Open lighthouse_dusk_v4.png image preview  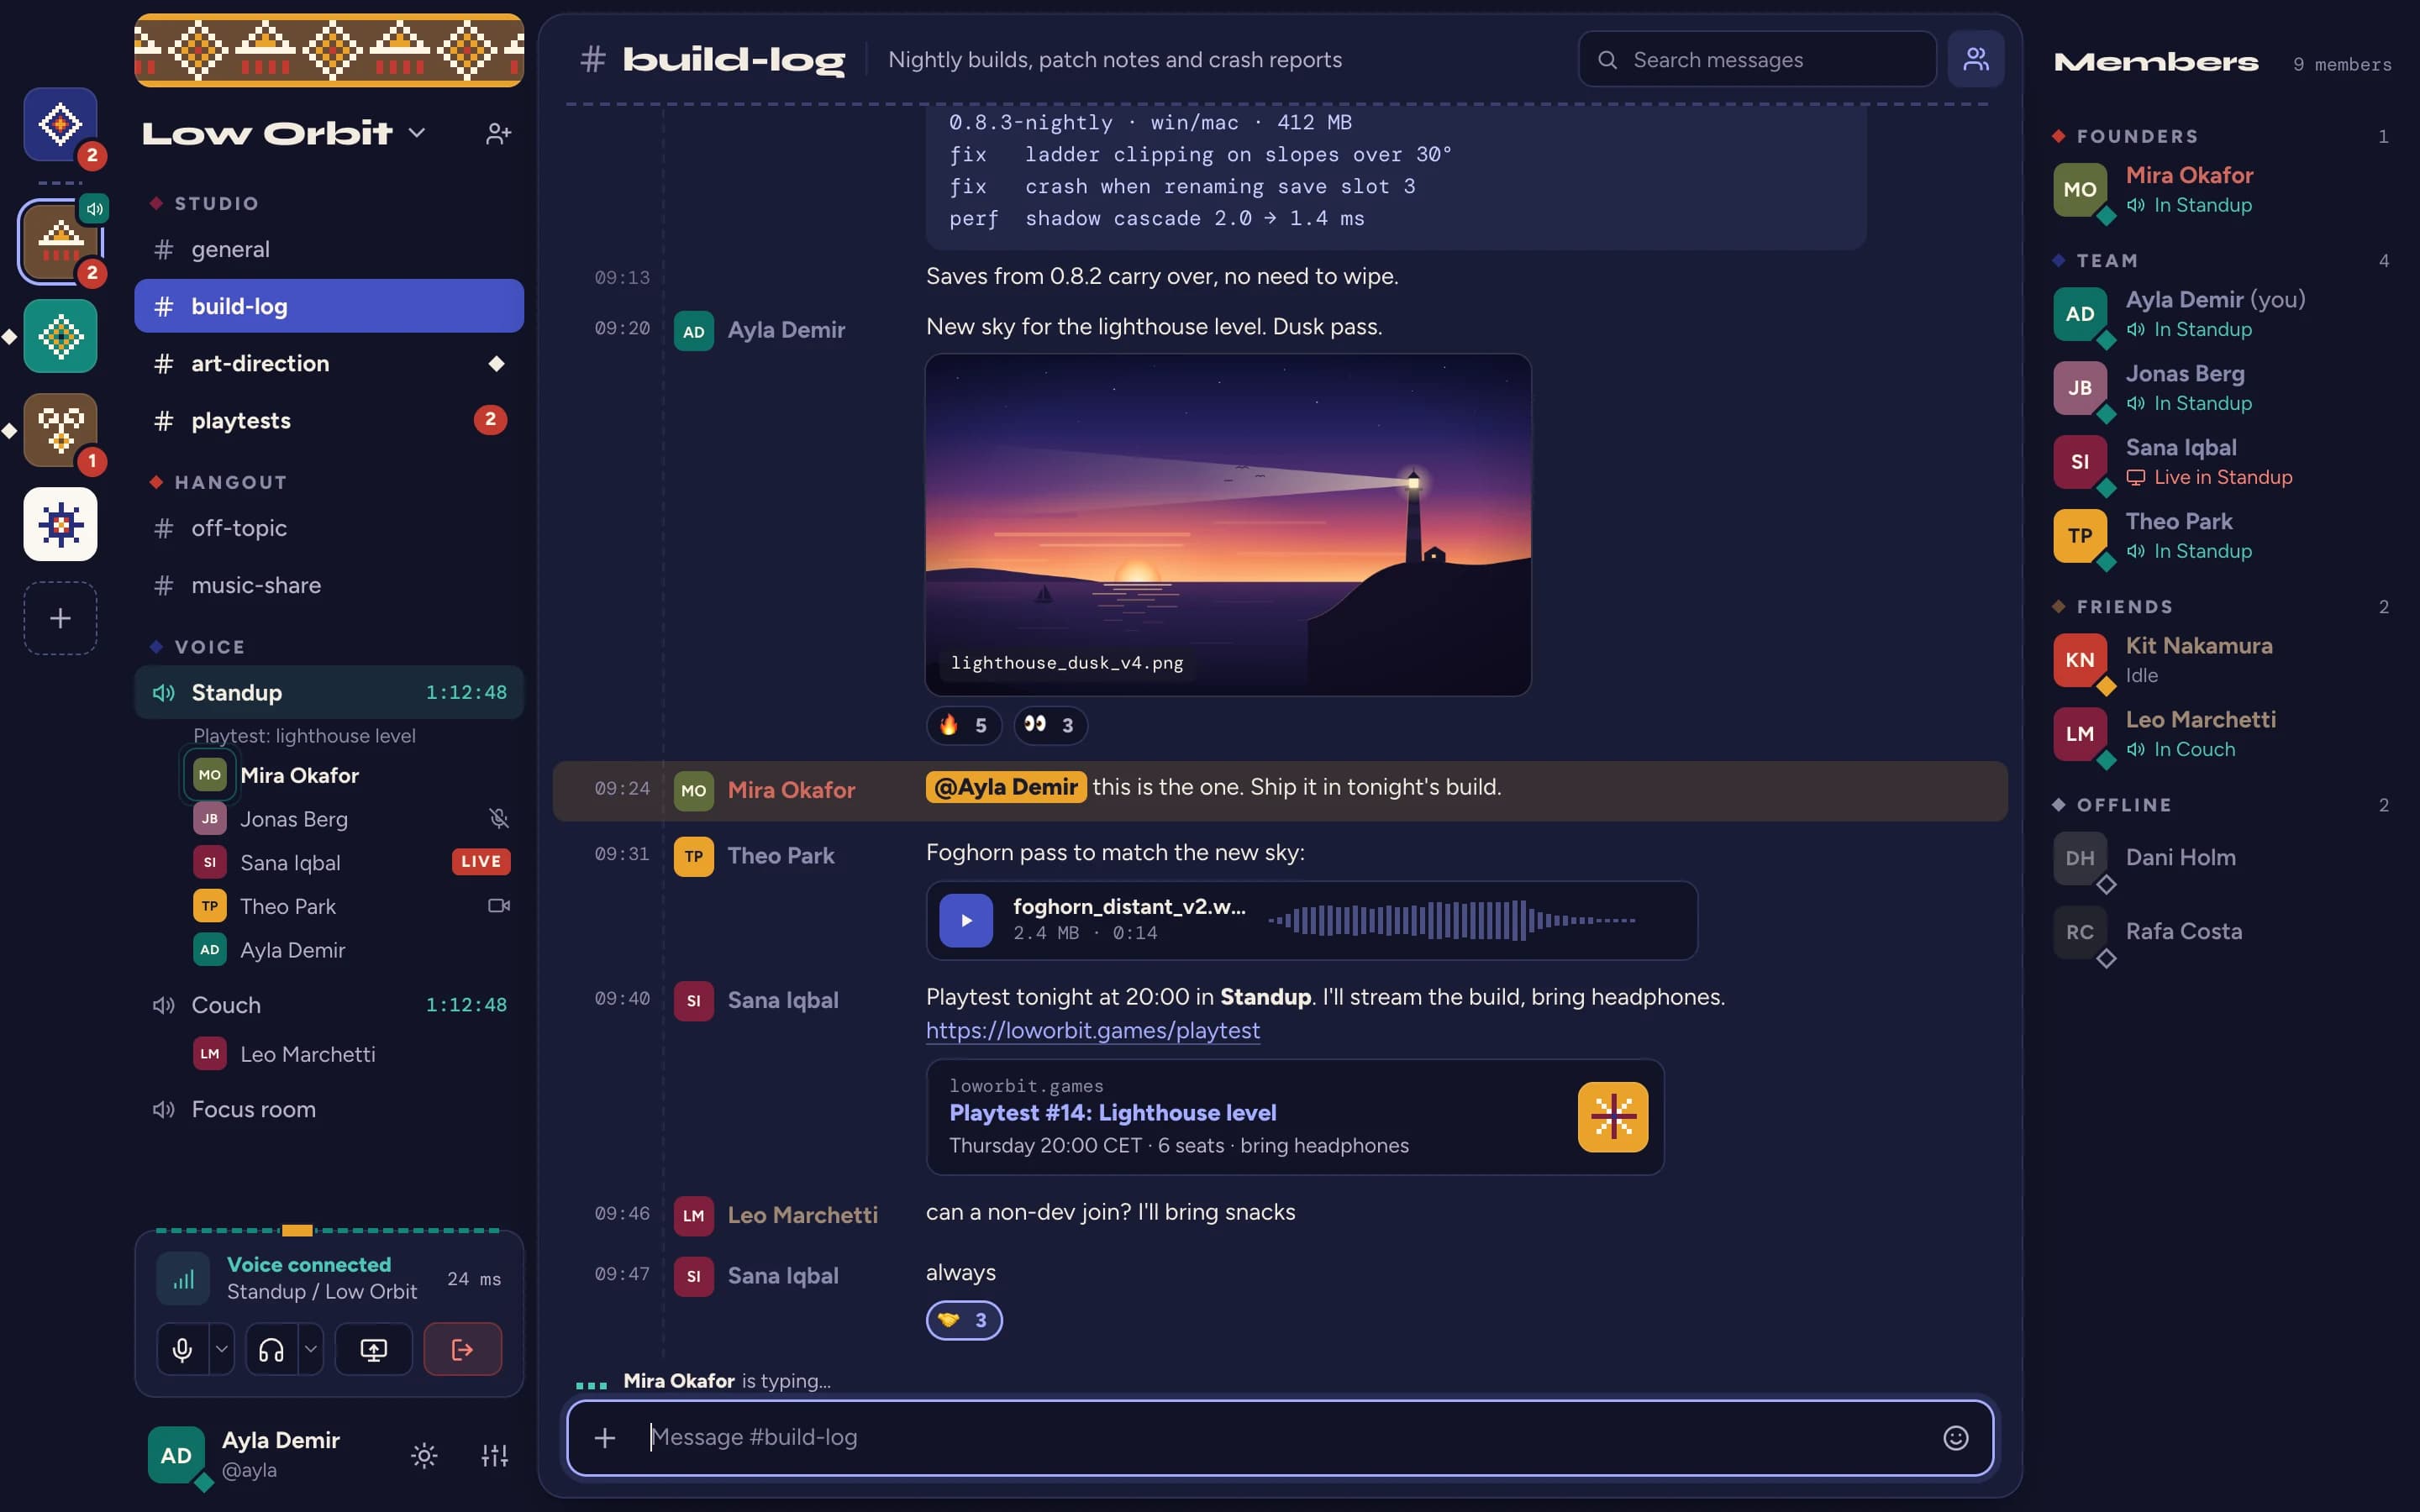[x=1228, y=525]
